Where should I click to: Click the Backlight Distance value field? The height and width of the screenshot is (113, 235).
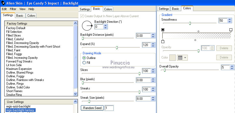click(143, 36)
